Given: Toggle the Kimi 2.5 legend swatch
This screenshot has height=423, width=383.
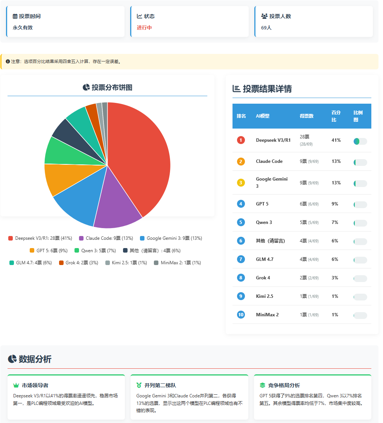Looking at the screenshot, I should 107,263.
